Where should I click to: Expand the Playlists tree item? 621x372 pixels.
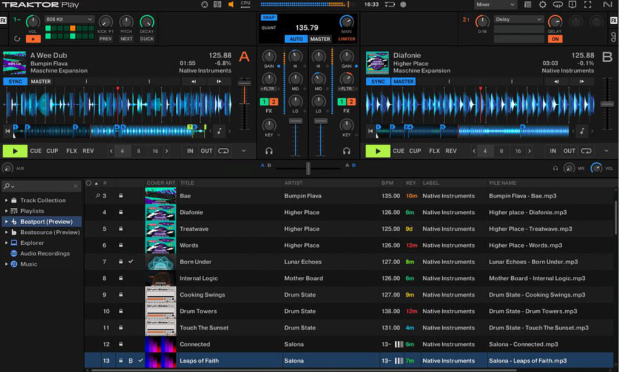6,211
